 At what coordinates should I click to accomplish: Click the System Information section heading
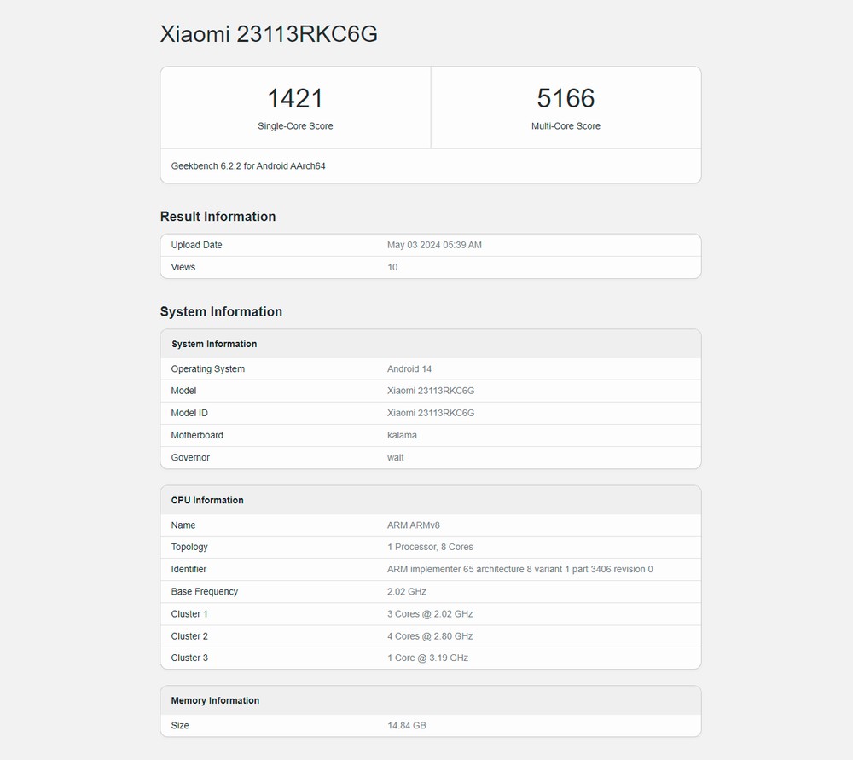221,312
